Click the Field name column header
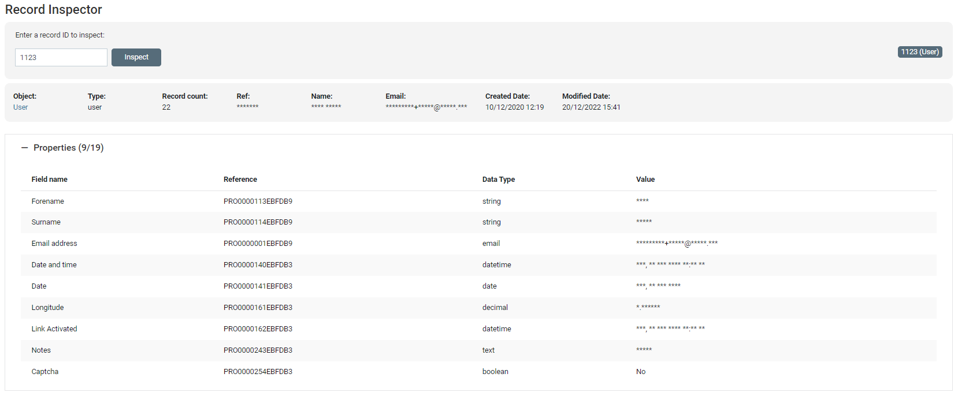The image size is (958, 396). coord(49,180)
